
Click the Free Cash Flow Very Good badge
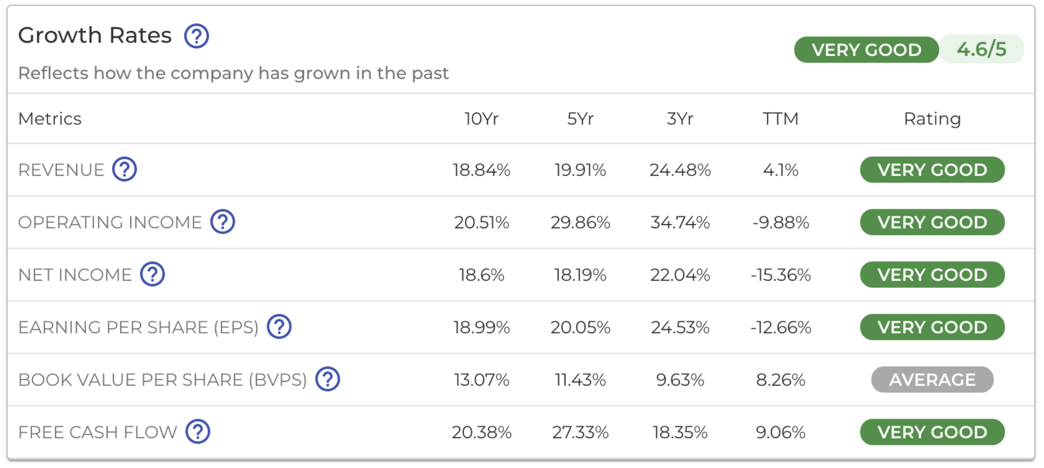[x=932, y=432]
